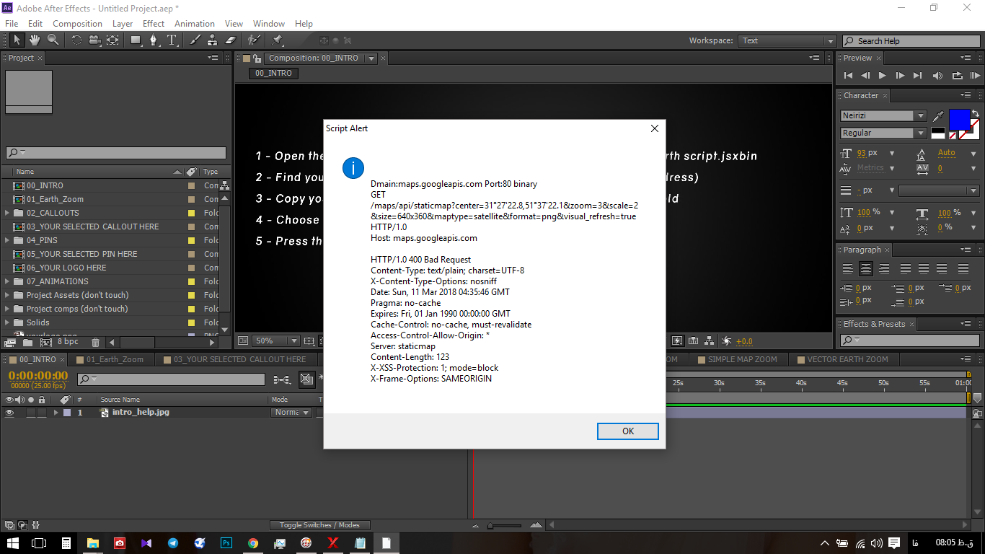Create a new composition icon in Project panel
Image resolution: width=985 pixels, height=554 pixels.
pos(45,342)
